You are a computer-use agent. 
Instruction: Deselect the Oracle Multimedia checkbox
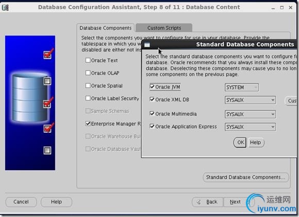coord(152,114)
